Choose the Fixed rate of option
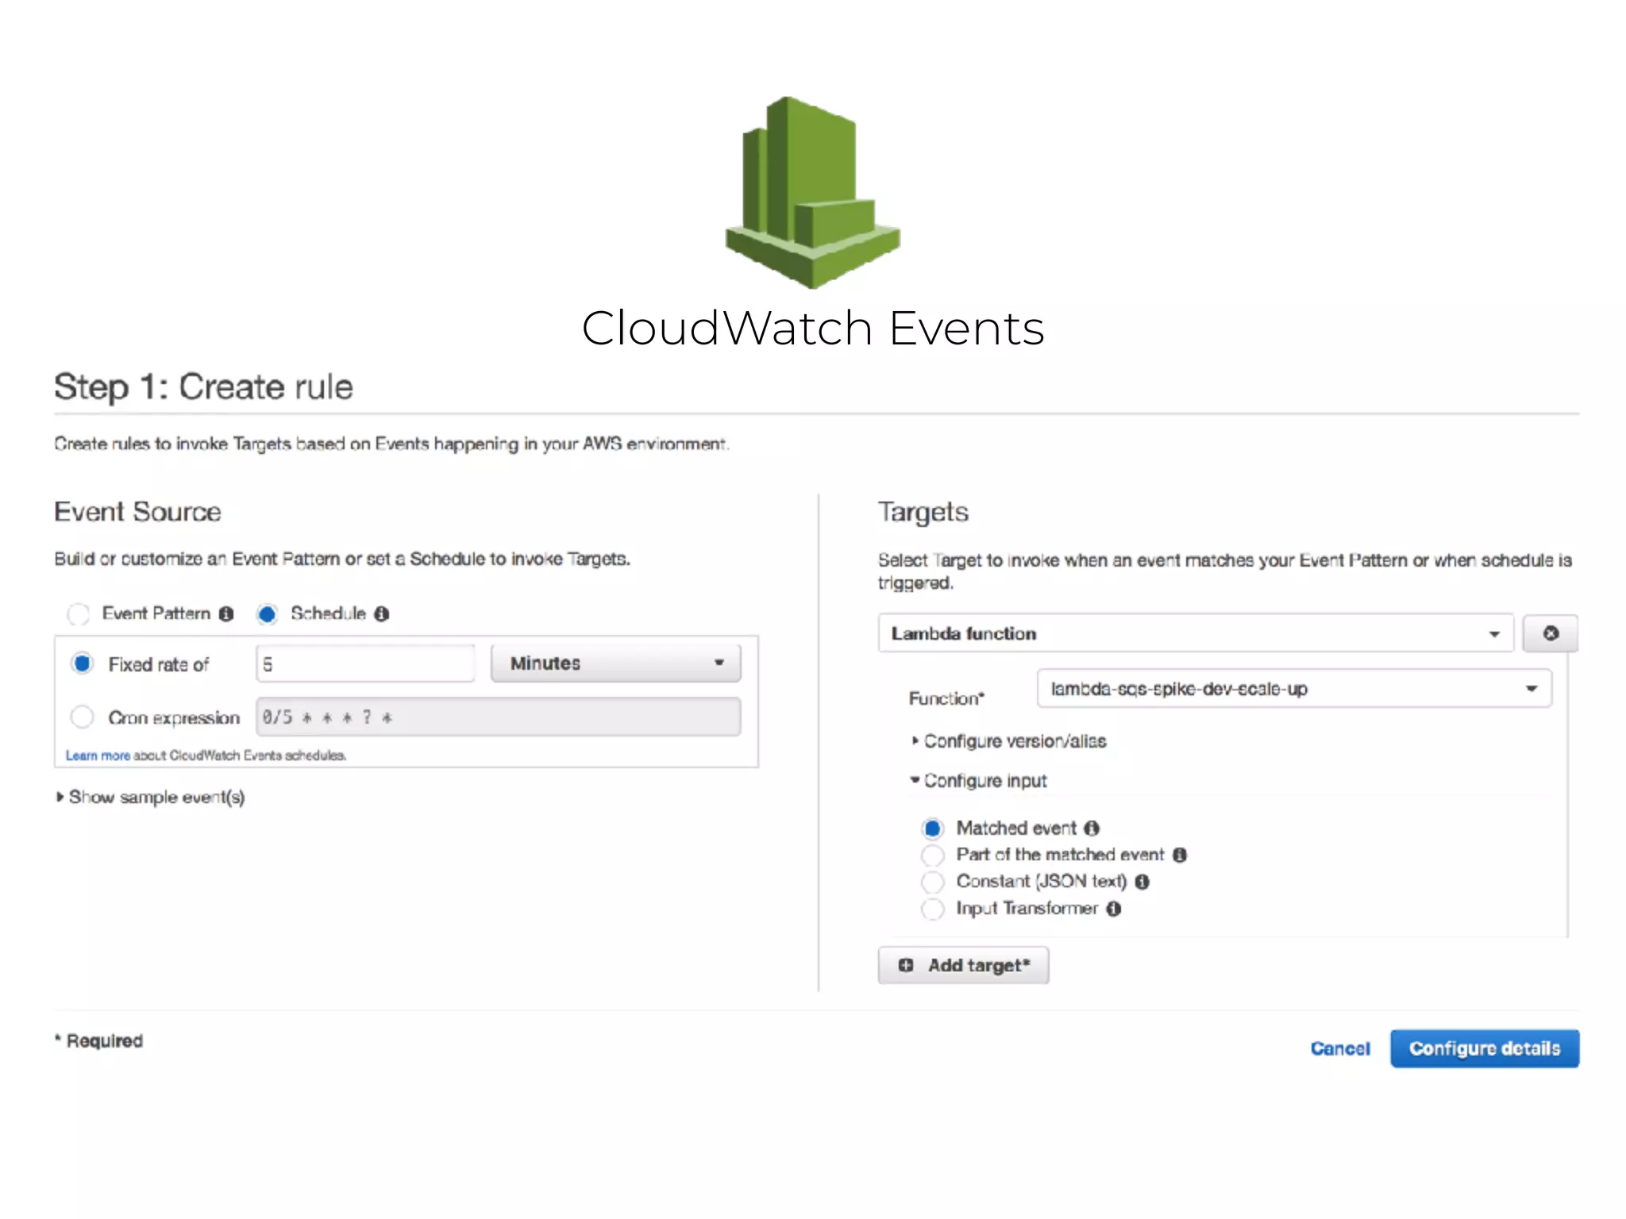Viewport: 1626px width, 1219px height. pos(83,663)
